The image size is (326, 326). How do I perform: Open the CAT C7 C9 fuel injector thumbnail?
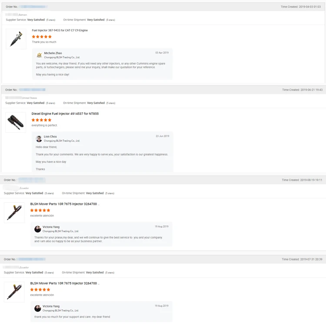point(16,39)
